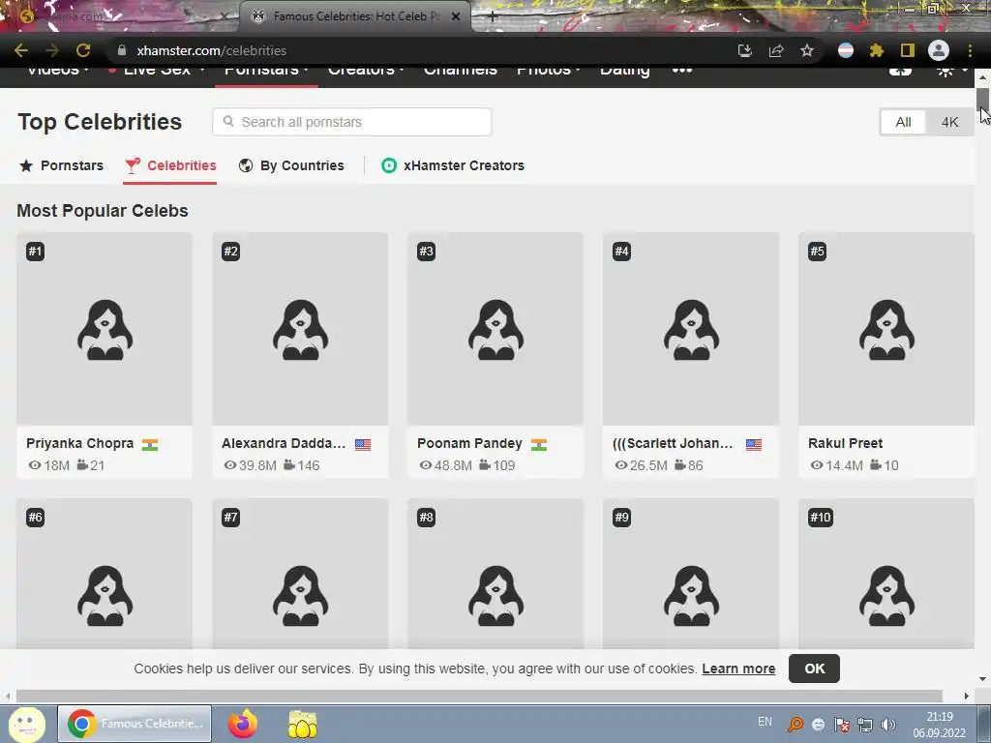Open the #1 ranked celeb thumbnail
Screen dimensions: 991x743
(x=105, y=329)
